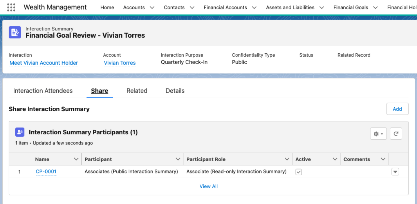
Task: Open Name column header menu
Action: 76,159
